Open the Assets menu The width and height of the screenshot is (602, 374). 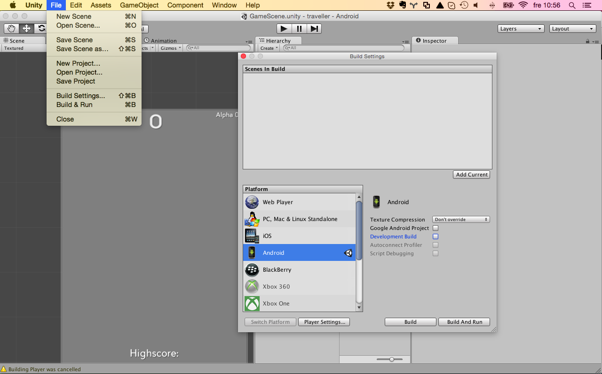(101, 5)
